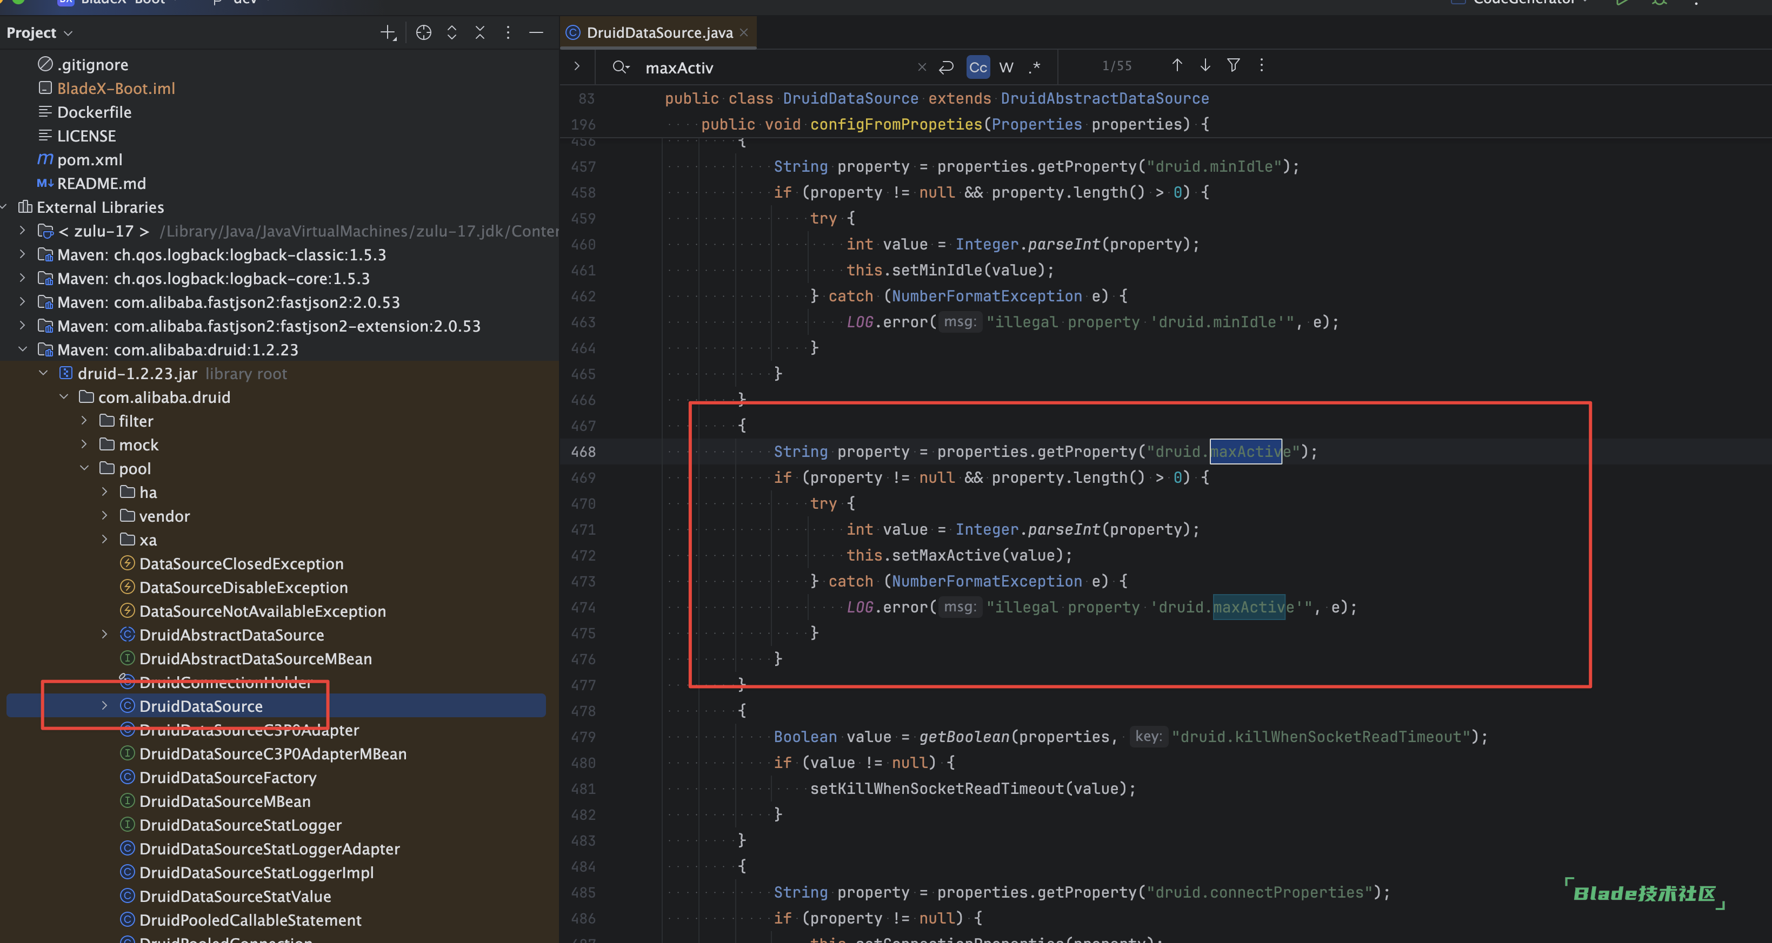Toggle whole Words (W) search option
Viewport: 1772px width, 943px height.
[1007, 66]
